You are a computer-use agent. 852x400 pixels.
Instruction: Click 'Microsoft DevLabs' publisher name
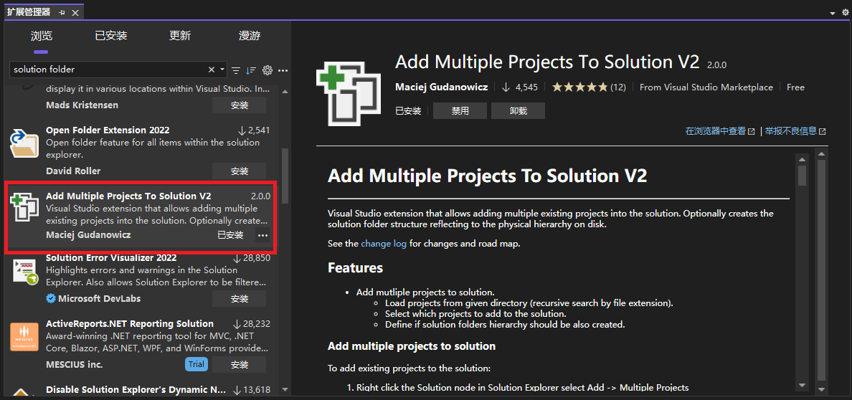tap(99, 298)
